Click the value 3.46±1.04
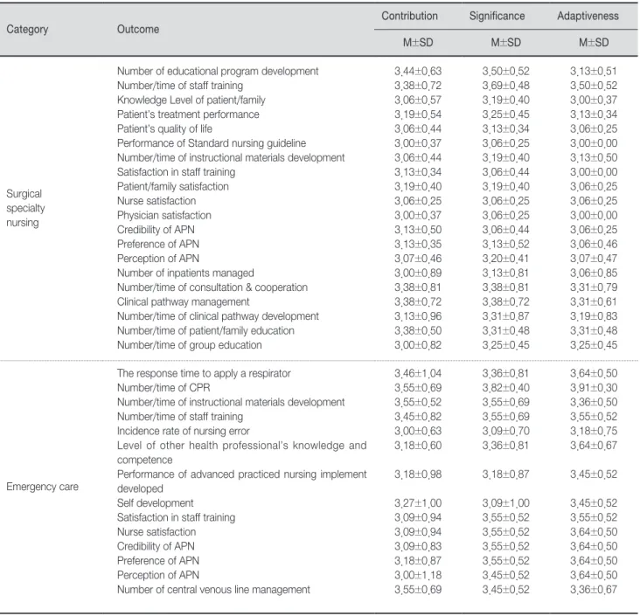The width and height of the screenshot is (640, 616). click(418, 373)
